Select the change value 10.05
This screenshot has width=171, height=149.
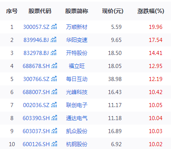coord(155,105)
